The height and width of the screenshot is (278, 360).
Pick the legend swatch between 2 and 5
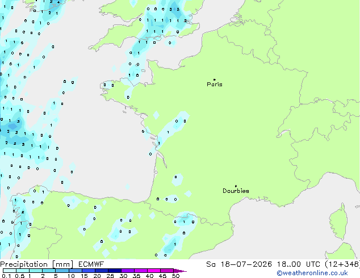49,271
